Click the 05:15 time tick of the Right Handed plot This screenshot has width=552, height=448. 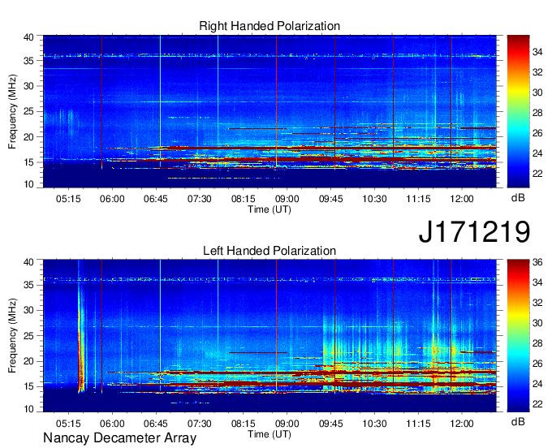point(68,199)
